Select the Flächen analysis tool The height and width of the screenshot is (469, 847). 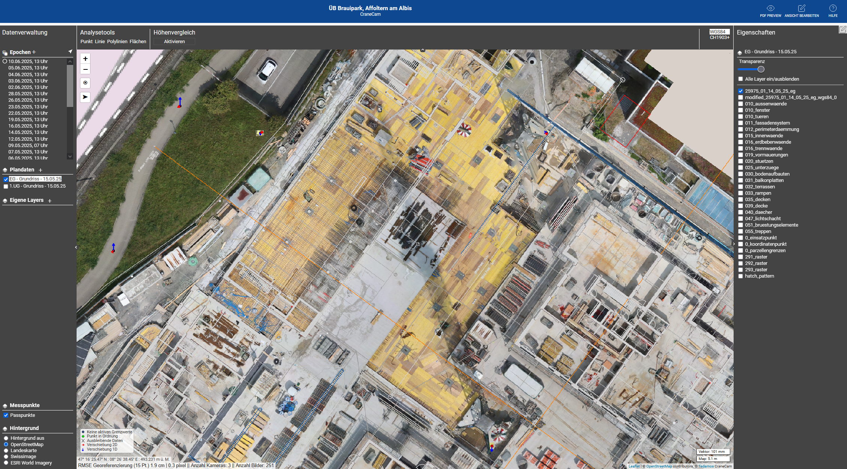(138, 42)
